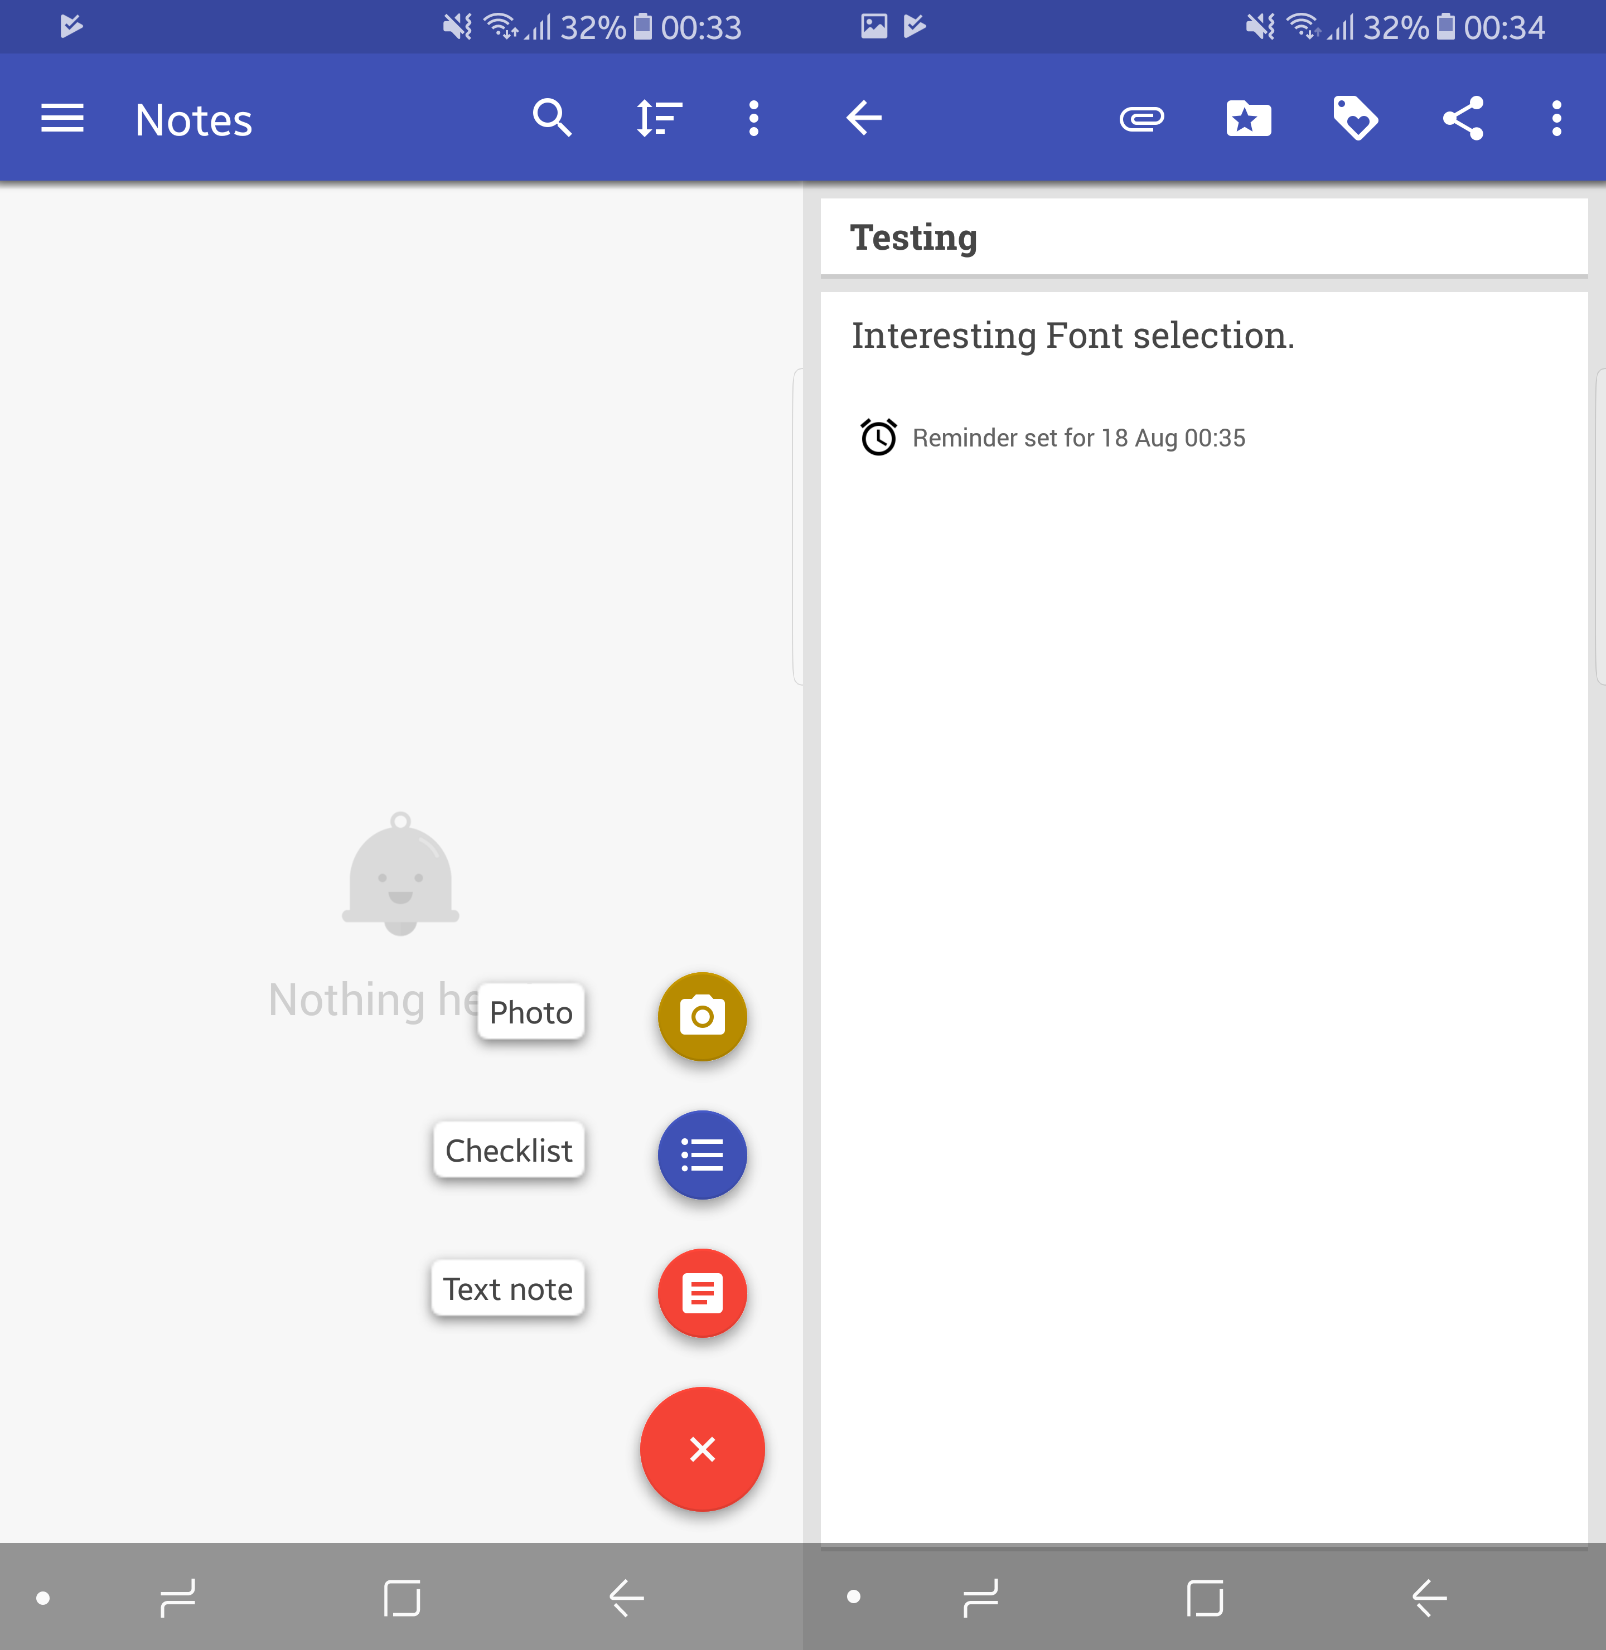1606x1650 pixels.
Task: Go back from the note editor
Action: click(x=864, y=119)
